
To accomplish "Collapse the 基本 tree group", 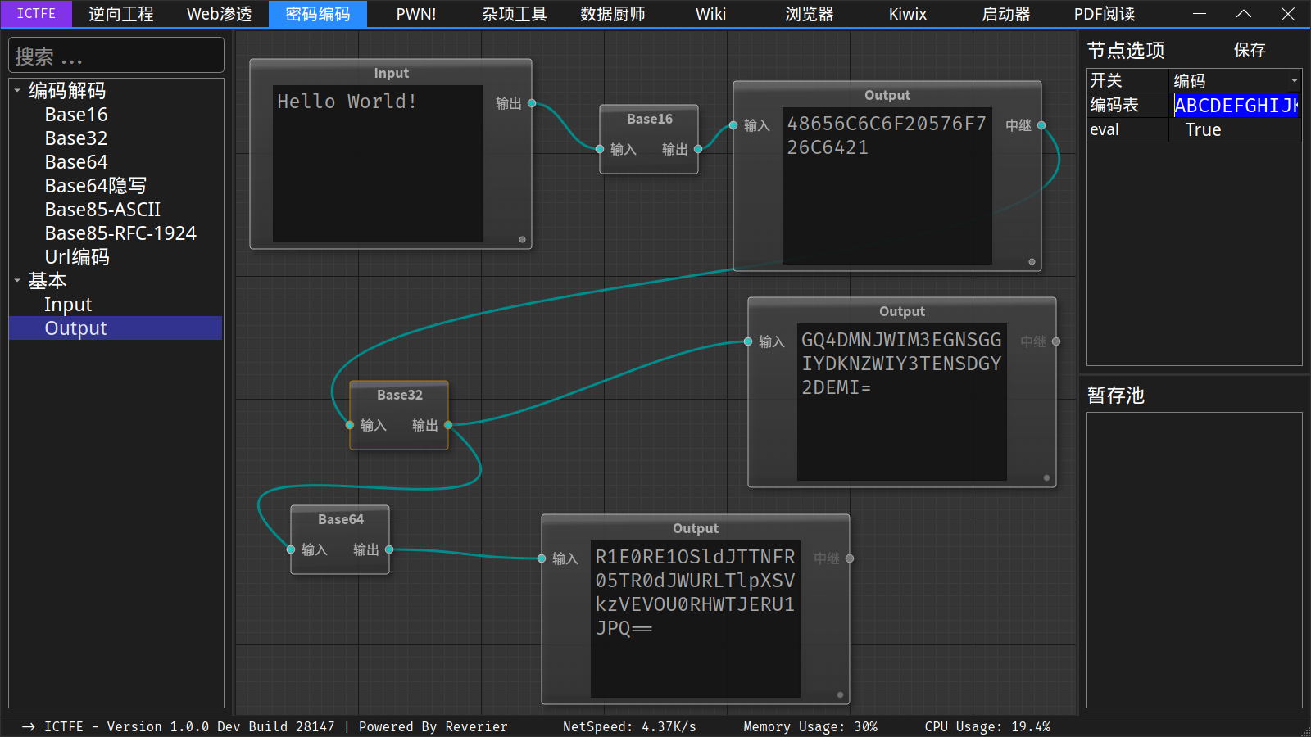I will (17, 281).
